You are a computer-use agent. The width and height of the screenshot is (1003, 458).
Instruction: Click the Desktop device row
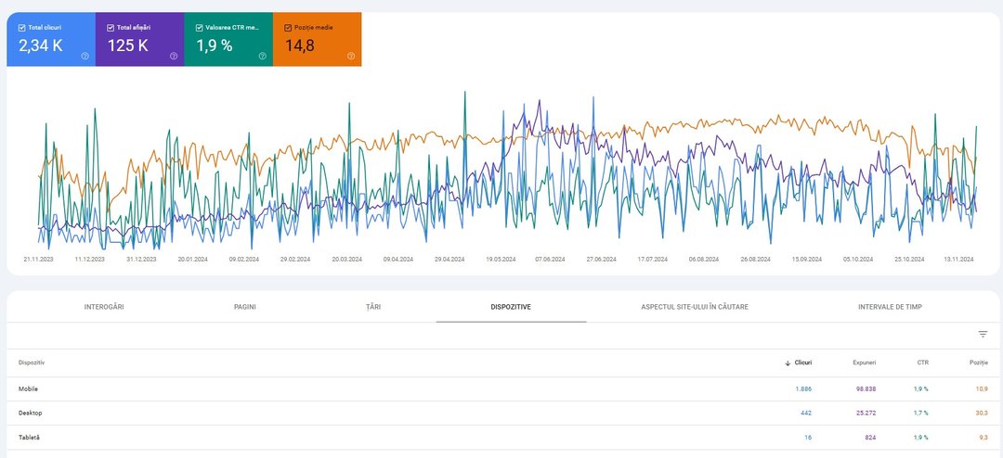(x=30, y=413)
